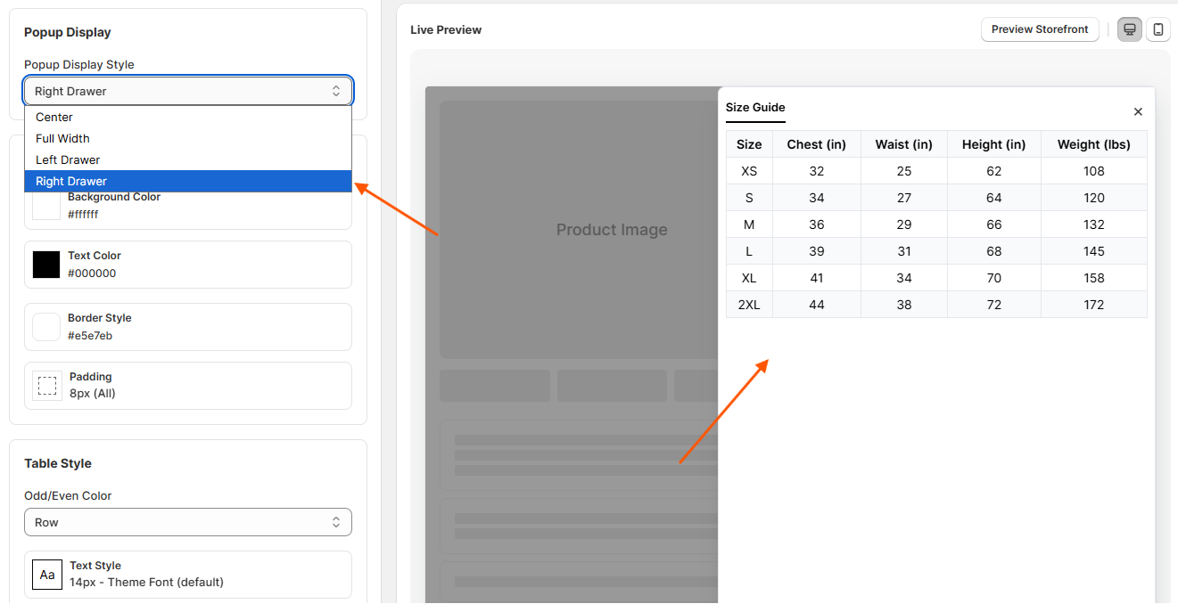Open Background Color white swatch
1178x604 pixels.
46,206
